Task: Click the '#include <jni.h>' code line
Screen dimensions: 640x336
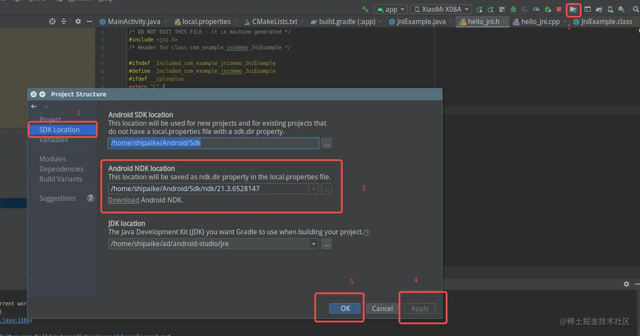Action: [x=153, y=39]
